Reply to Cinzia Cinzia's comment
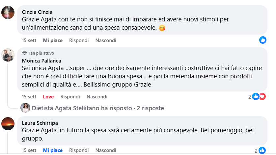Image resolution: width=276 pixels, height=155 pixels. pos(79,40)
